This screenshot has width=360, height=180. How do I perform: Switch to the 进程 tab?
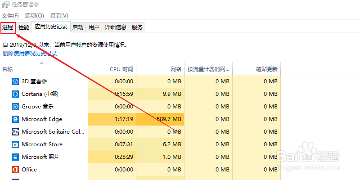(x=8, y=27)
